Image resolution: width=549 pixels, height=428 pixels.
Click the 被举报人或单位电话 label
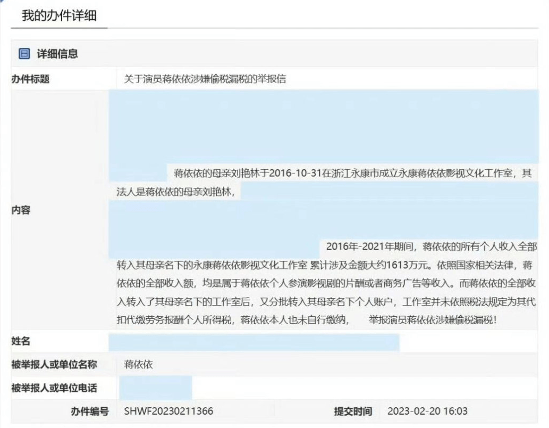(54, 388)
